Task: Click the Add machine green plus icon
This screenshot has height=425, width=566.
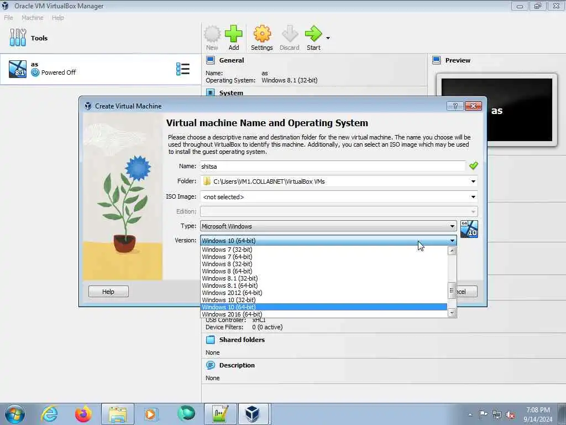Action: (x=234, y=38)
